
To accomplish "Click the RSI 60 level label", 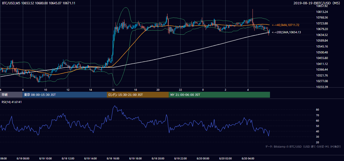I will pos(317,120).
